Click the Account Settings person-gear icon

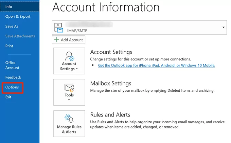pyautogui.click(x=69, y=56)
